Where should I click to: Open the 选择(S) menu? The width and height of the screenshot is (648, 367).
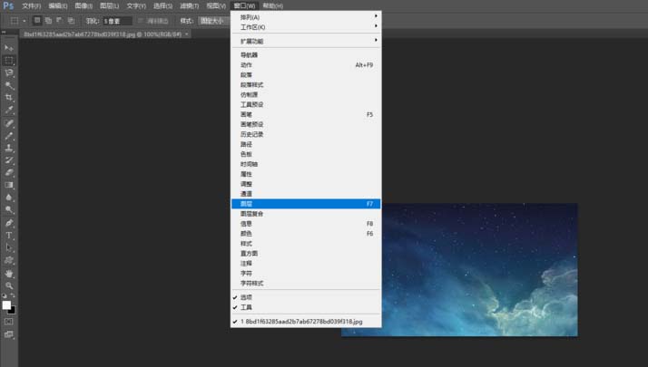162,5
